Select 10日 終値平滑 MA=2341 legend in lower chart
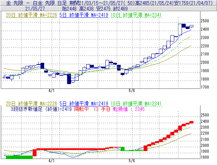 [x=136, y=104]
